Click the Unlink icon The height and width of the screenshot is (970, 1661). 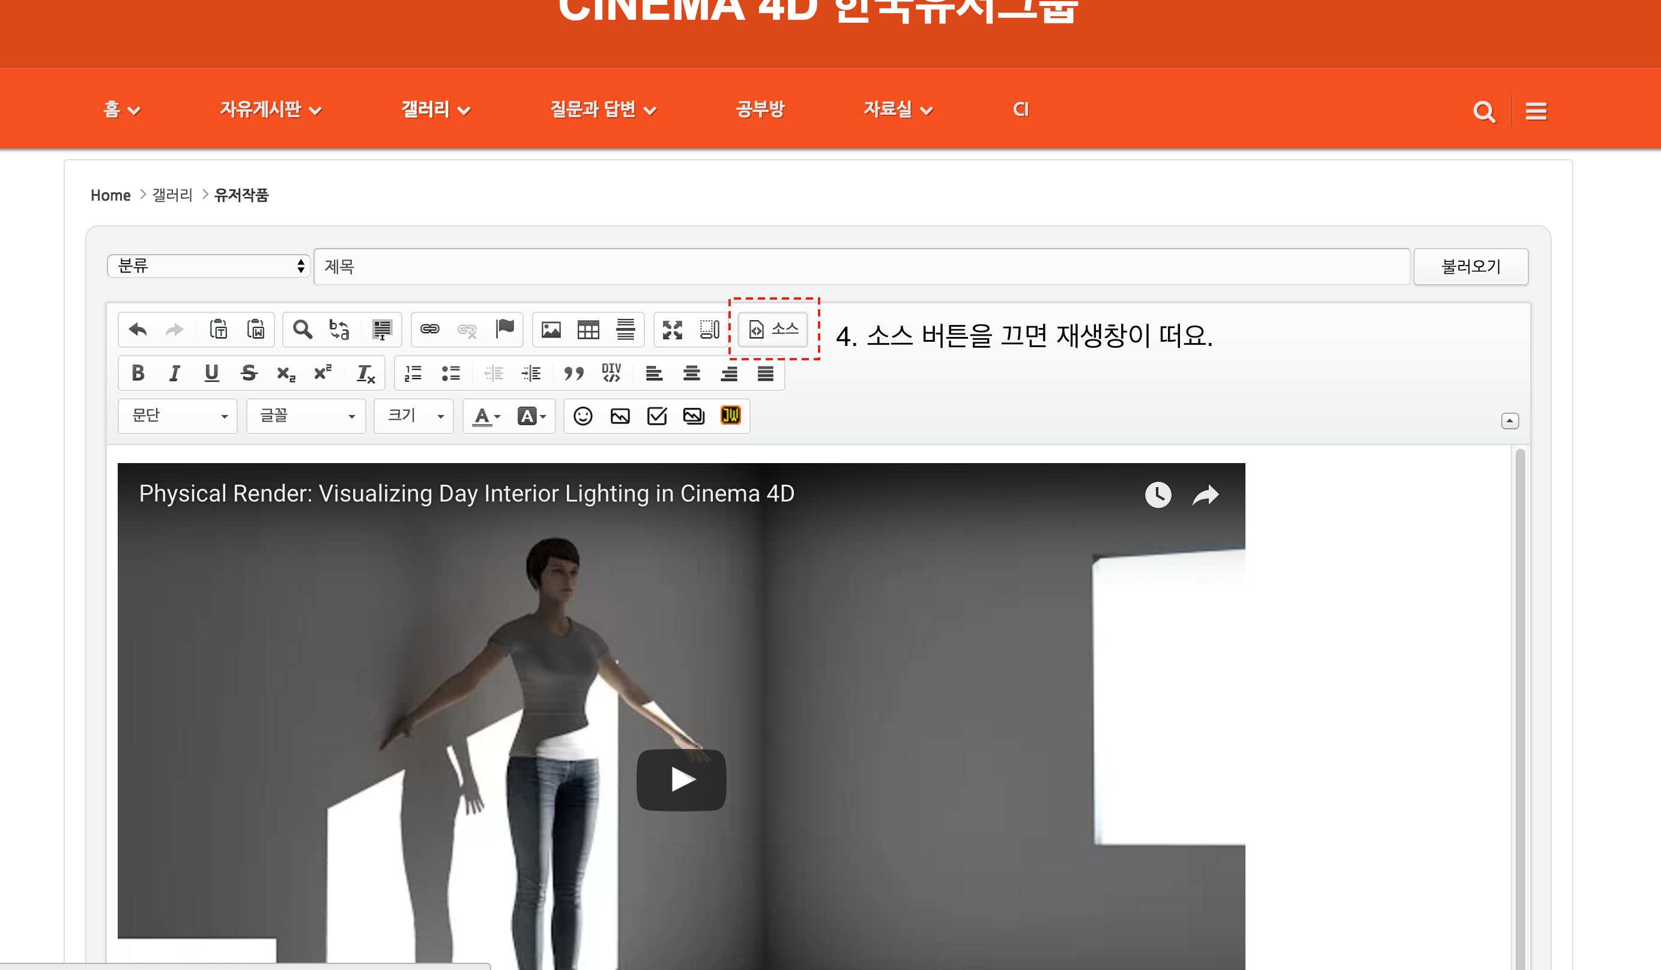467,329
